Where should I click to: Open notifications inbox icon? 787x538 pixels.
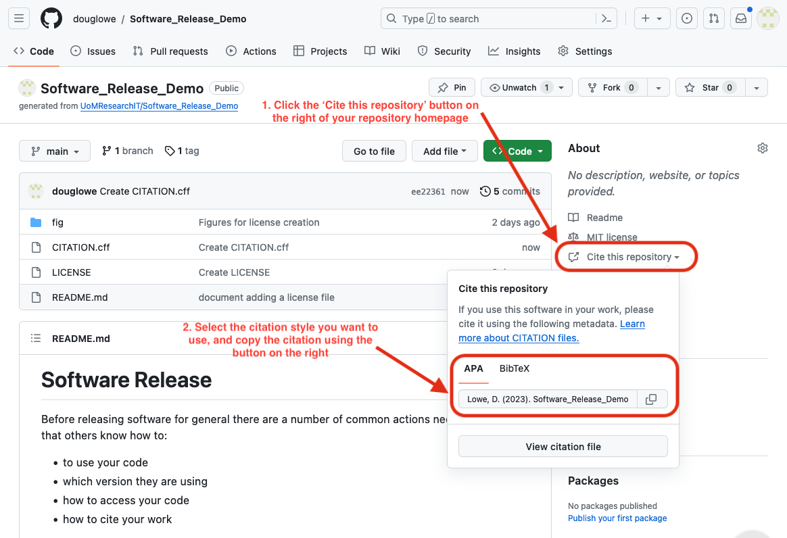741,18
